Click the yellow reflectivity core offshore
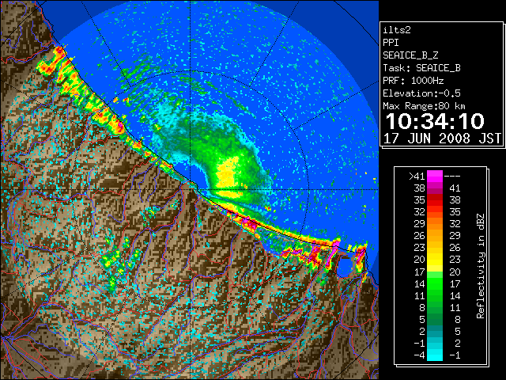The height and width of the screenshot is (380, 506). click(x=228, y=173)
